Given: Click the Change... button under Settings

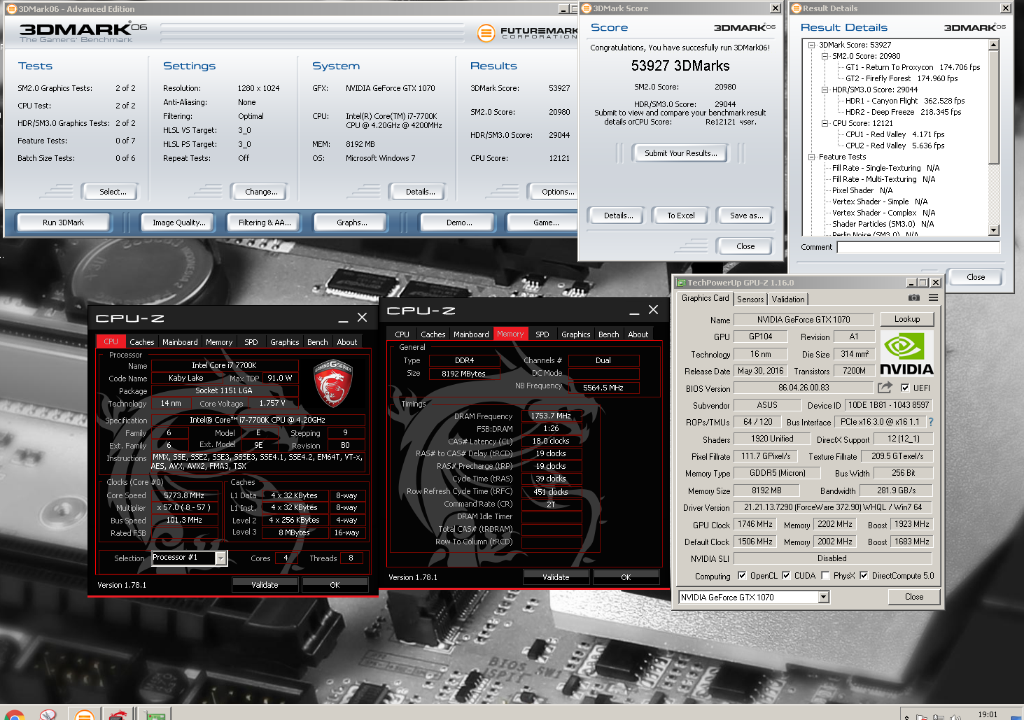Looking at the screenshot, I should (261, 192).
